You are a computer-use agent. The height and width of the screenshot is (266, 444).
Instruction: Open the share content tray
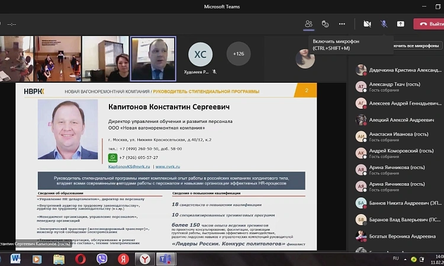[400, 24]
